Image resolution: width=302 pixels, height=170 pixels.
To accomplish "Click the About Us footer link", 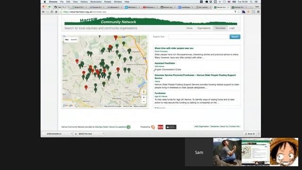I will 224,127.
